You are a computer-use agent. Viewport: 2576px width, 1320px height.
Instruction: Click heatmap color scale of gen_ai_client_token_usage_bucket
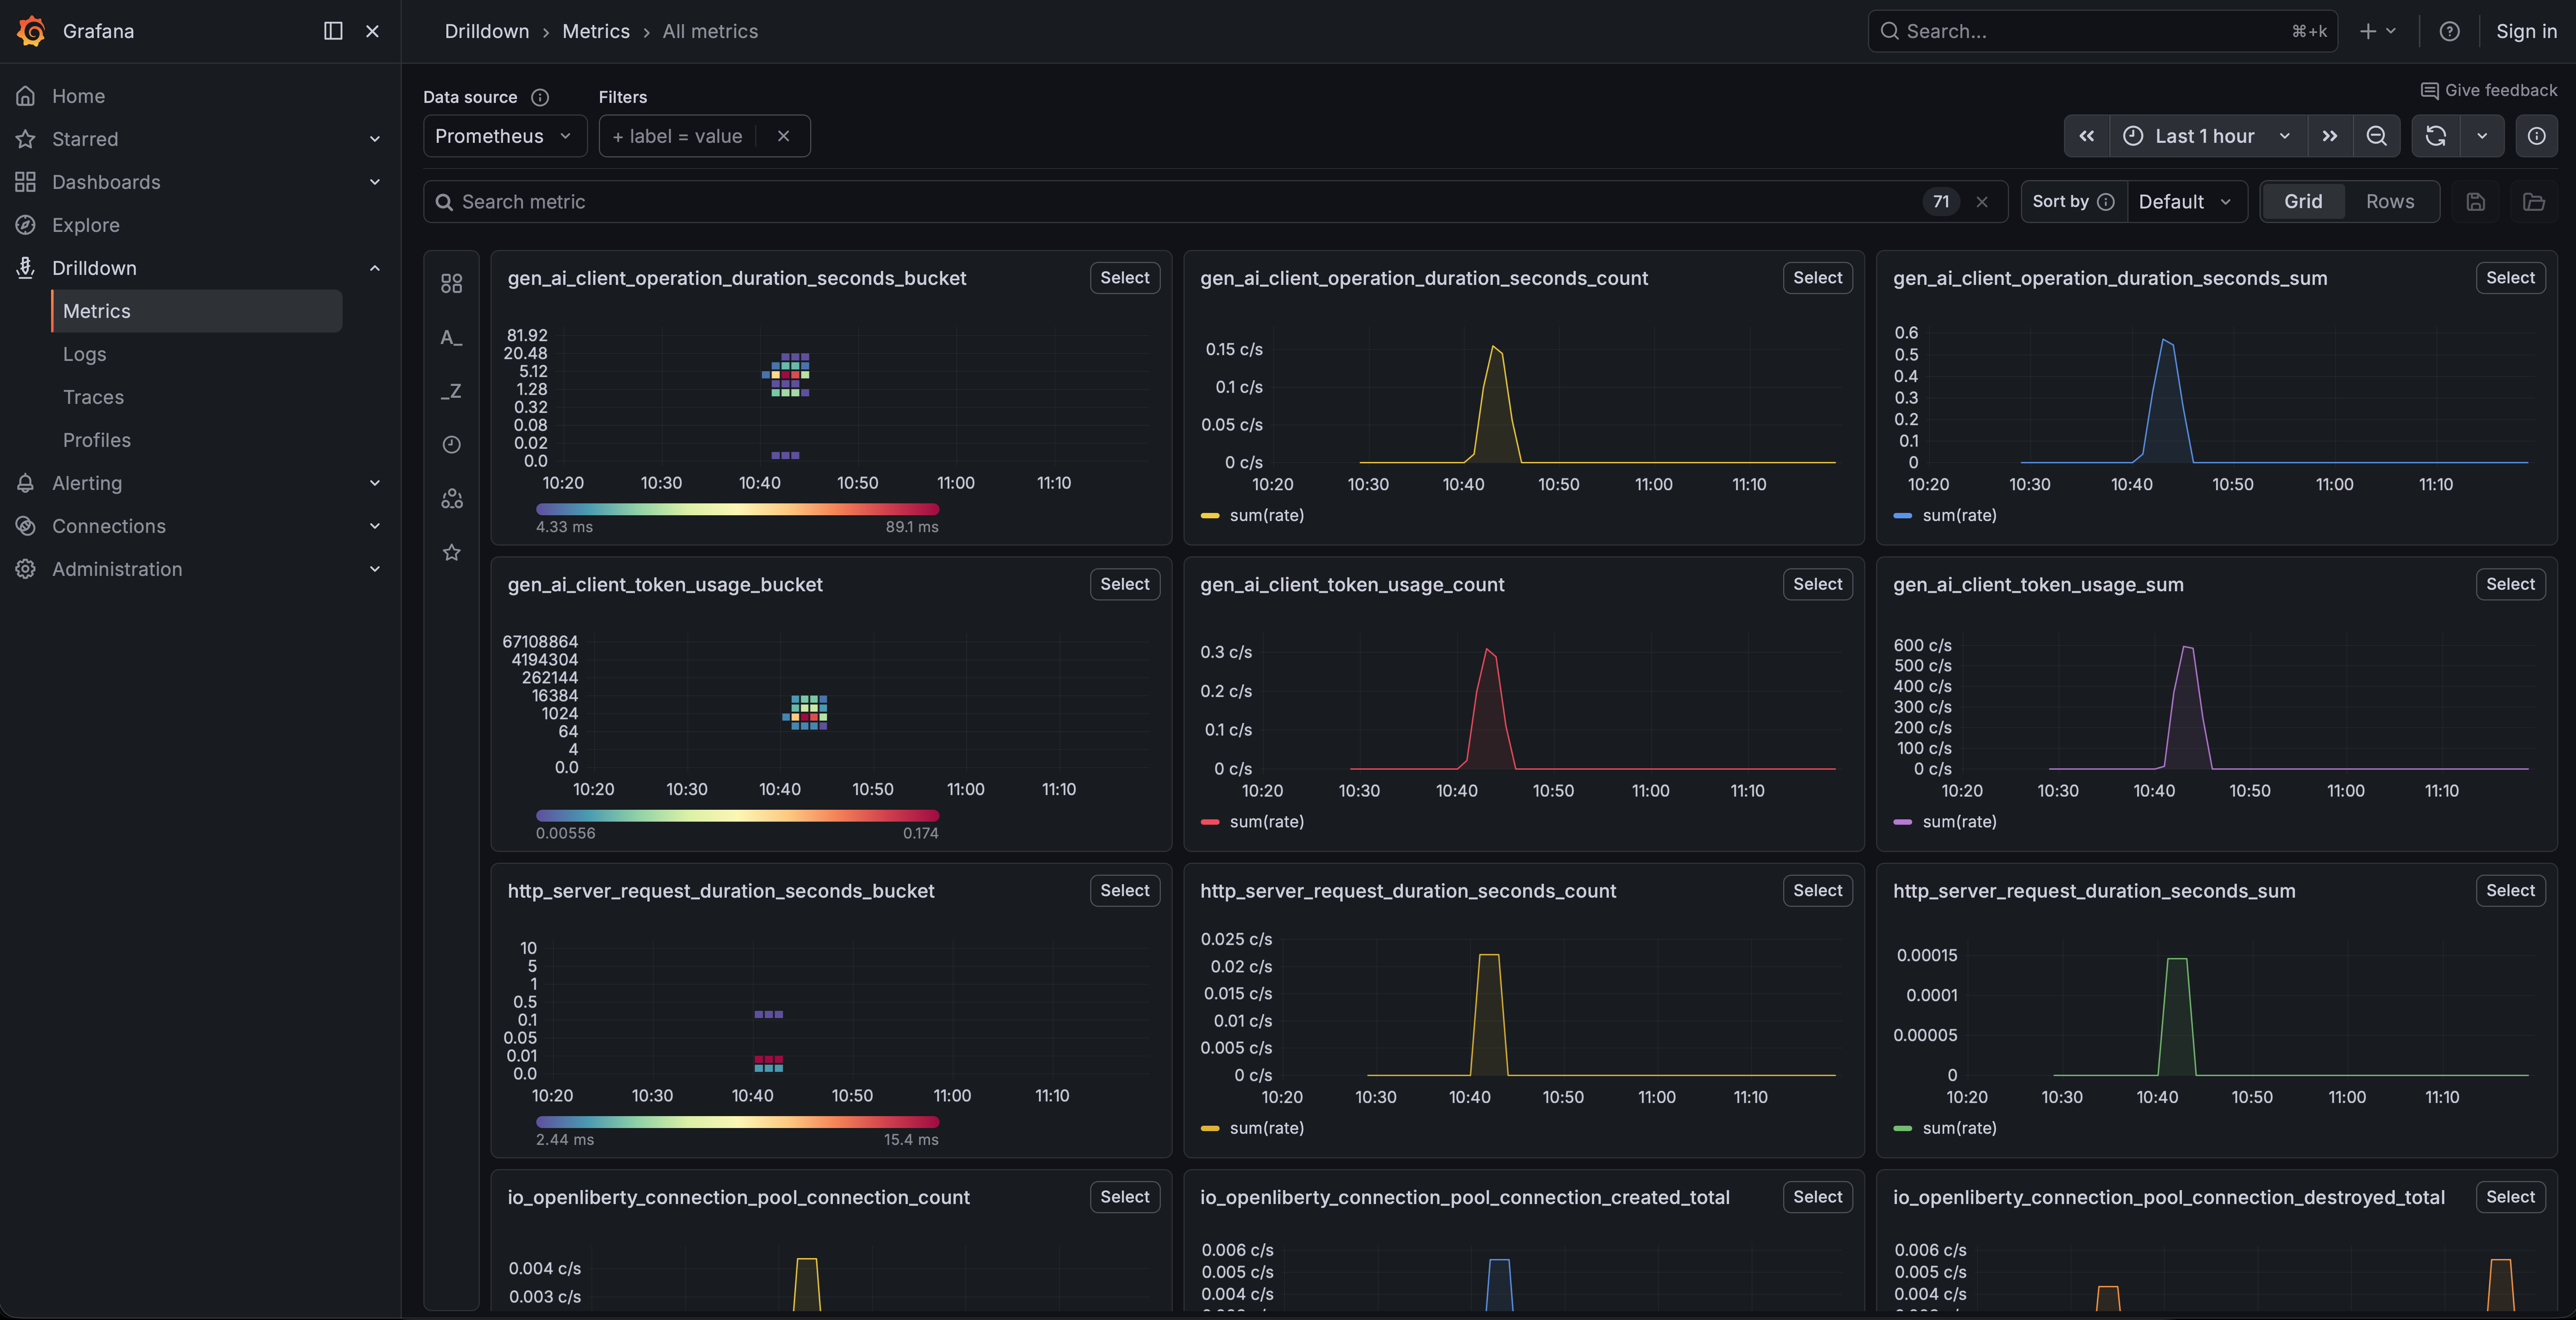pos(737,815)
